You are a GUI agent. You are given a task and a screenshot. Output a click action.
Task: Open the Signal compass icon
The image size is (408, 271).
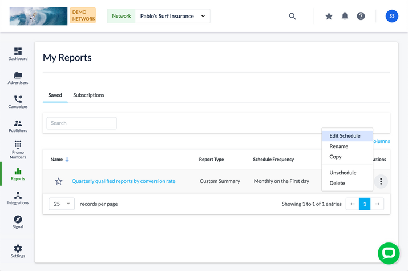(x=18, y=220)
